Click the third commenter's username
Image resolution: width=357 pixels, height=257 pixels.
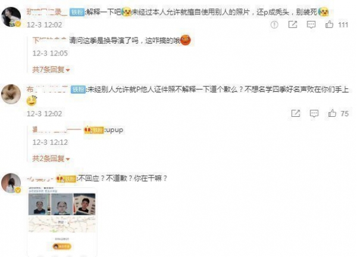(40, 179)
